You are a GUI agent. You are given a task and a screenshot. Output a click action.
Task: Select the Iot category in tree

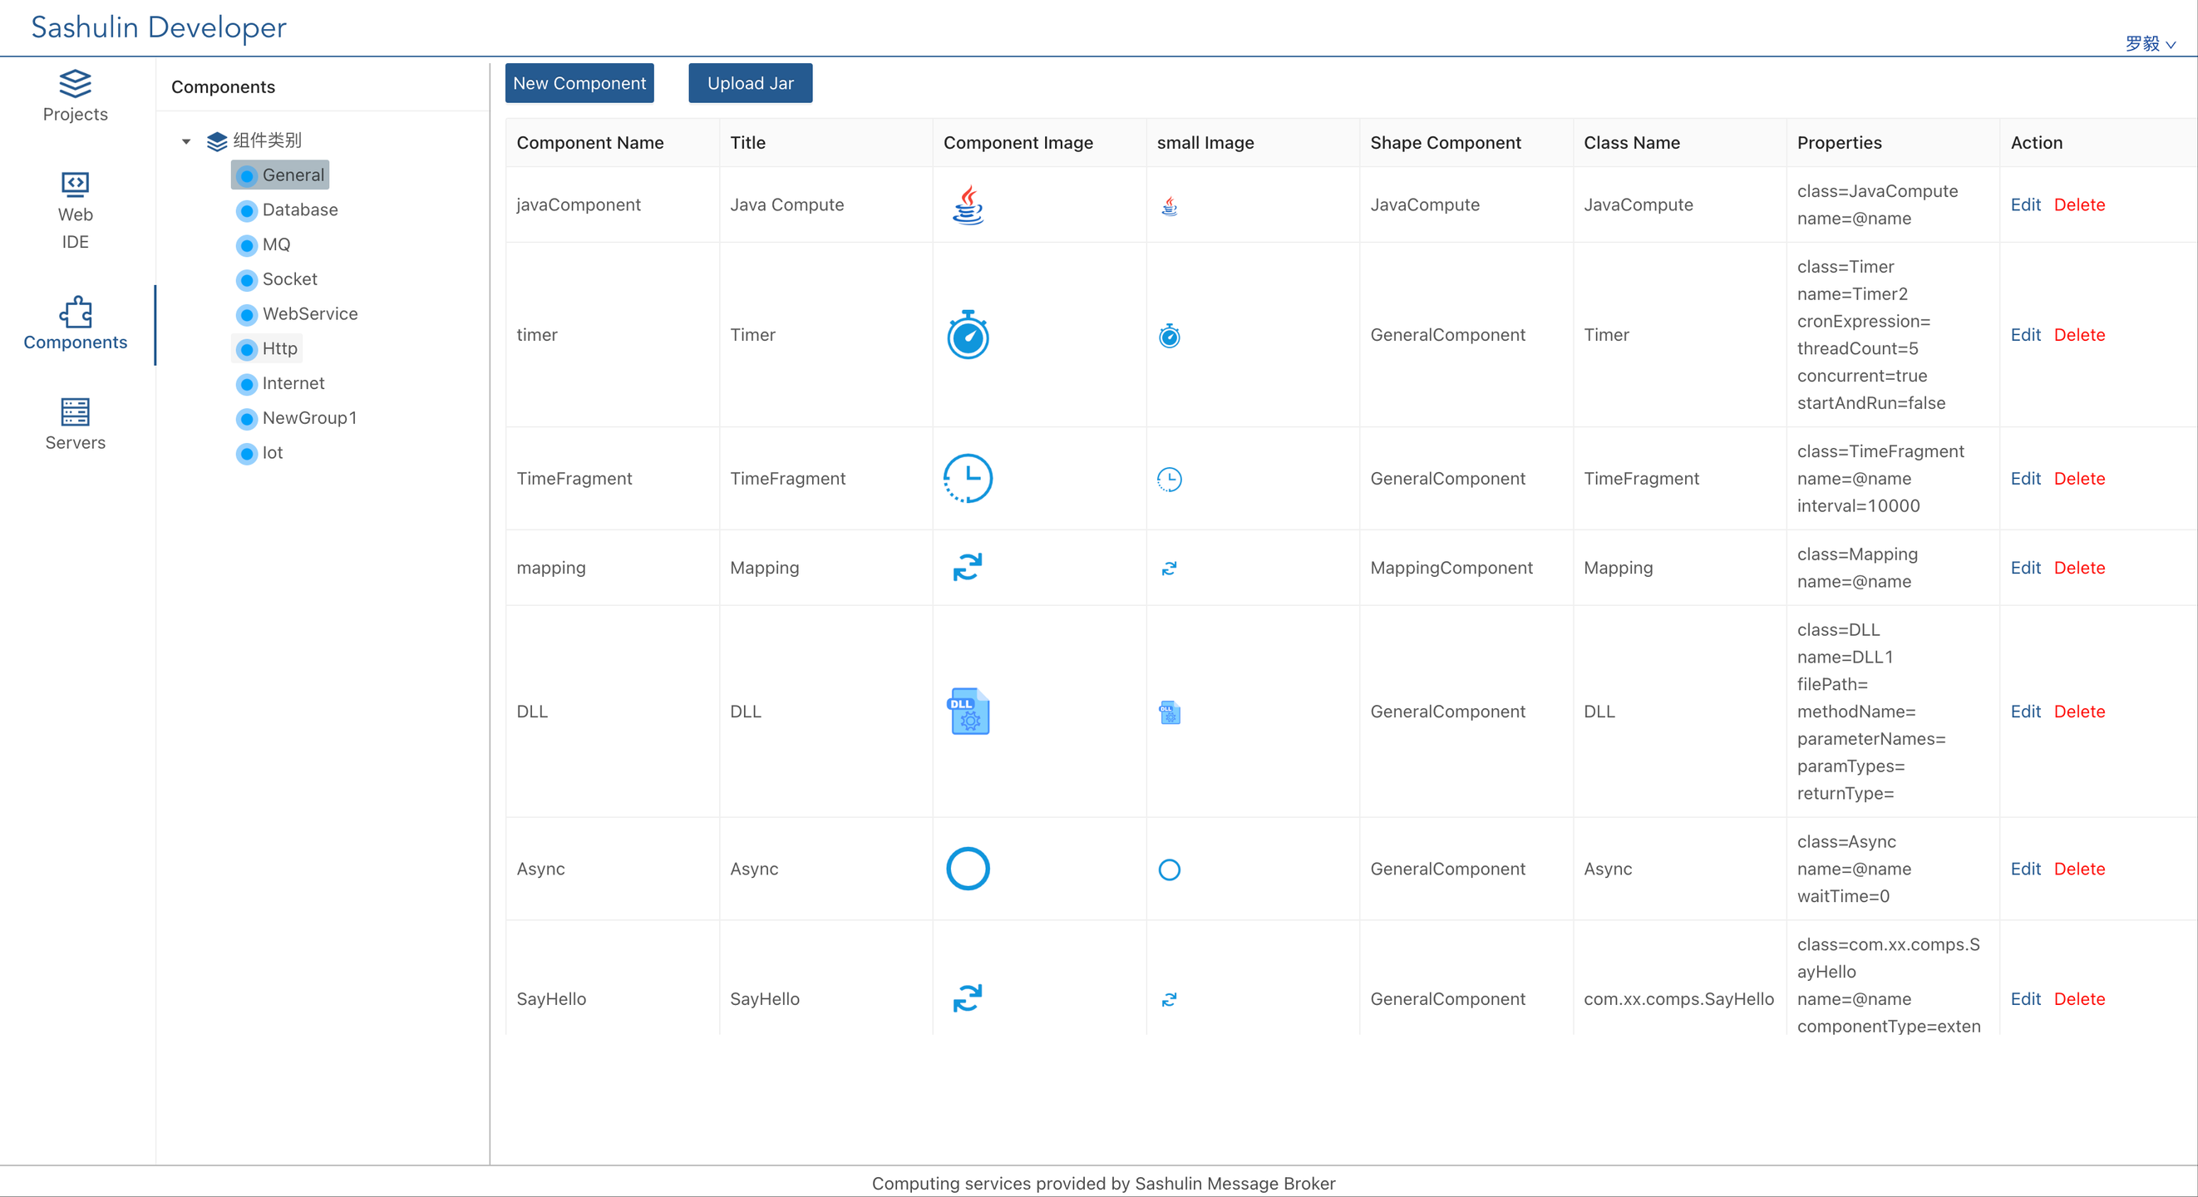272,453
